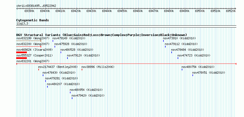
Task: Open the nsv468624 (Itsara2009) label
Action: 35,50
